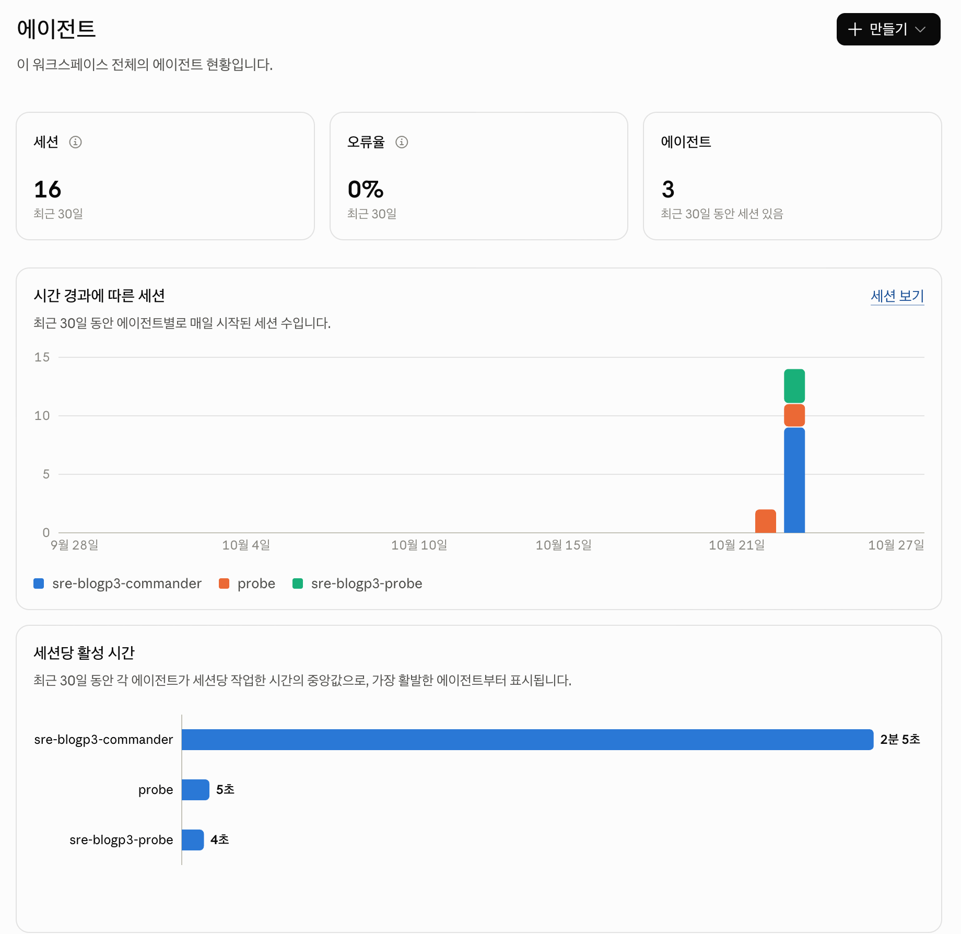
Task: Click the 10월 4일 axis label
Action: tap(246, 545)
